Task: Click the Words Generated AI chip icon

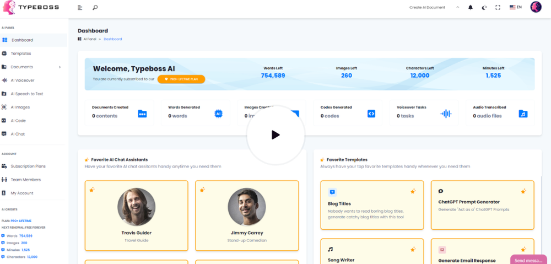Action: (x=219, y=114)
